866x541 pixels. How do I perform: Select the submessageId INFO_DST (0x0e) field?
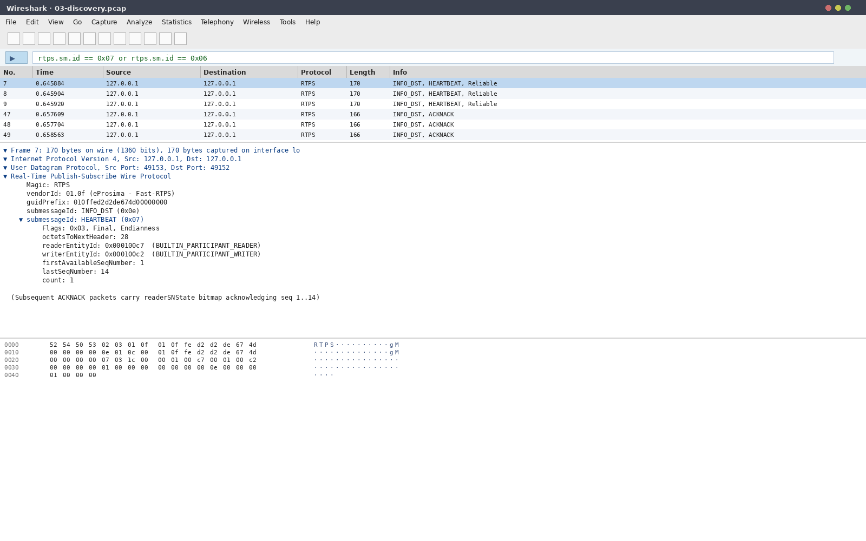pos(83,211)
